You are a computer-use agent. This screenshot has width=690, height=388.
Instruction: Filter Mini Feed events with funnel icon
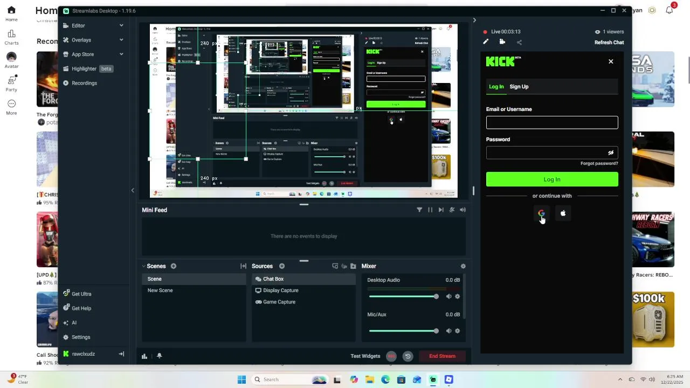(x=419, y=210)
